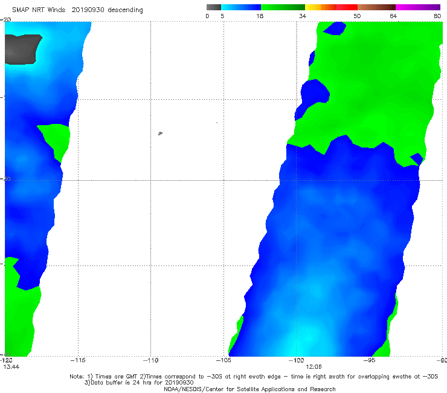The width and height of the screenshot is (447, 393).
Task: Click the swath time '12:06'
Action: (x=314, y=367)
